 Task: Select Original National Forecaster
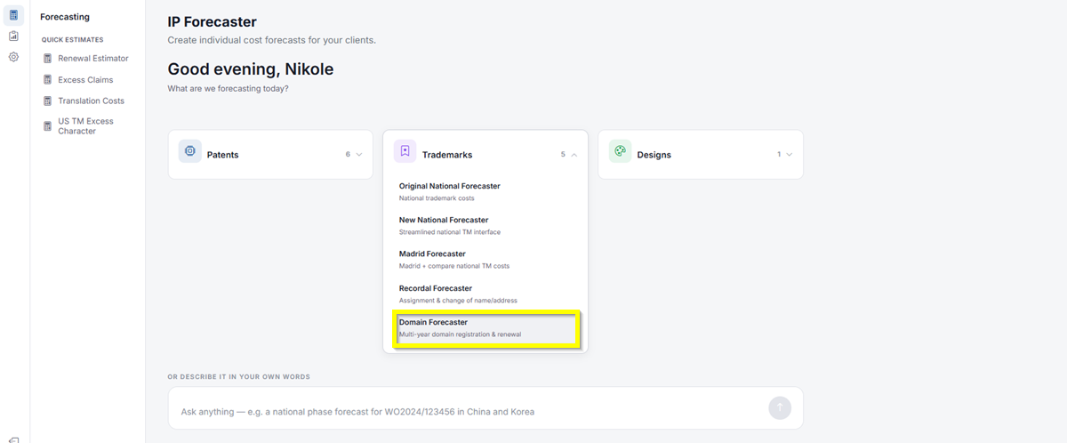pyautogui.click(x=485, y=191)
